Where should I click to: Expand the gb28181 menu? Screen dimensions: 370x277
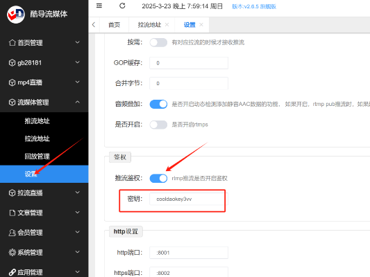click(77, 62)
